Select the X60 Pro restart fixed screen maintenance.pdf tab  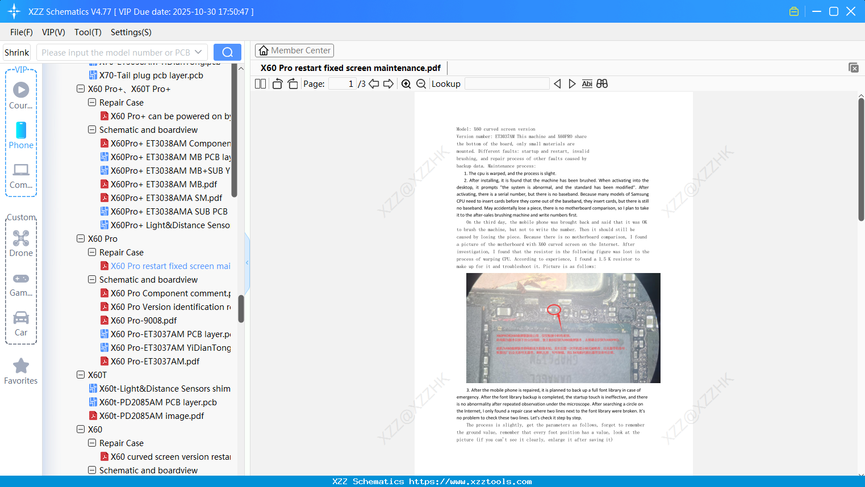tap(350, 68)
